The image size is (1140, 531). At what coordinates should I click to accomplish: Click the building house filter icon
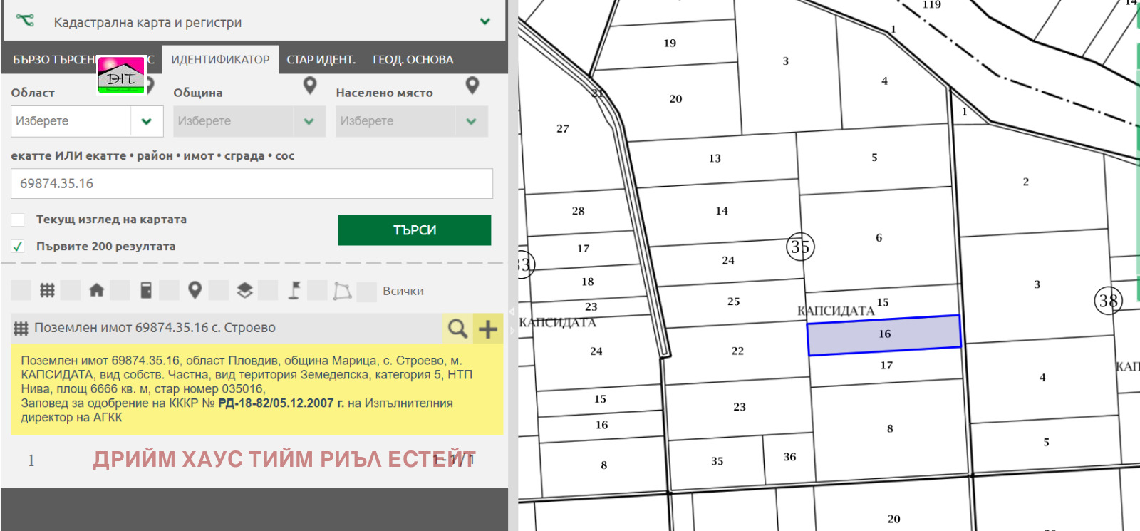tap(96, 290)
